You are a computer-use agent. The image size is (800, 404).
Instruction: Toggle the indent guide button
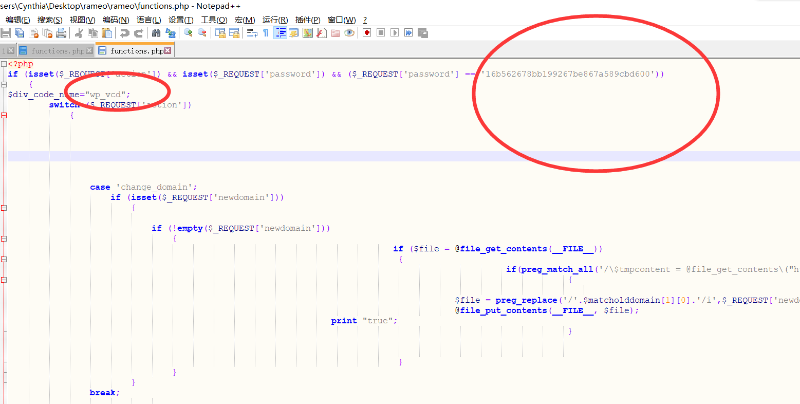point(280,33)
